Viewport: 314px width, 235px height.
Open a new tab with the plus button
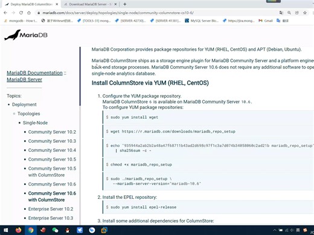[x=125, y=4]
